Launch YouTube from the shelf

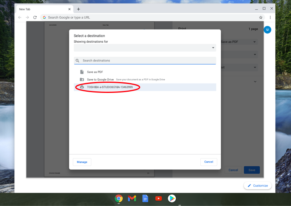click(x=159, y=199)
